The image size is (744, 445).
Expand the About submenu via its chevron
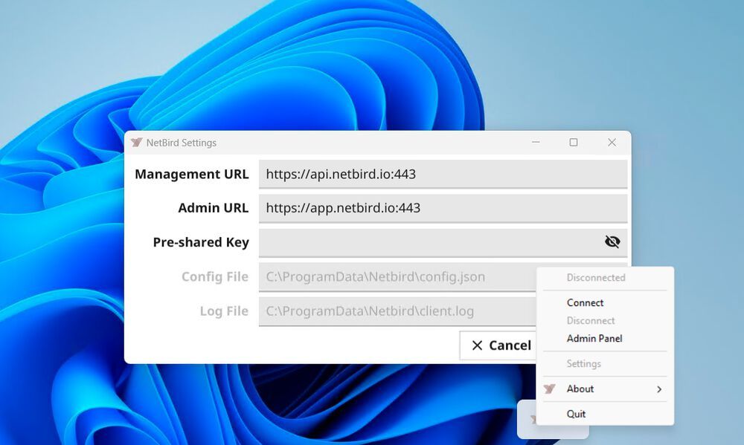(661, 389)
